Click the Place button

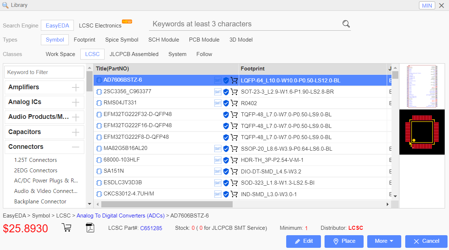coord(344,241)
